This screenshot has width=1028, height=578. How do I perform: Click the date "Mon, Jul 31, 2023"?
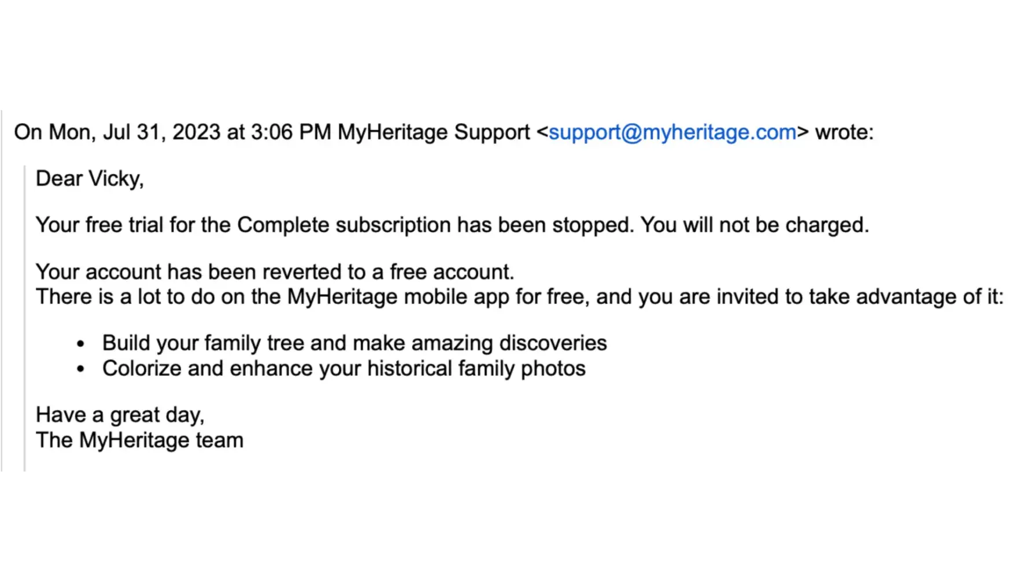point(134,132)
